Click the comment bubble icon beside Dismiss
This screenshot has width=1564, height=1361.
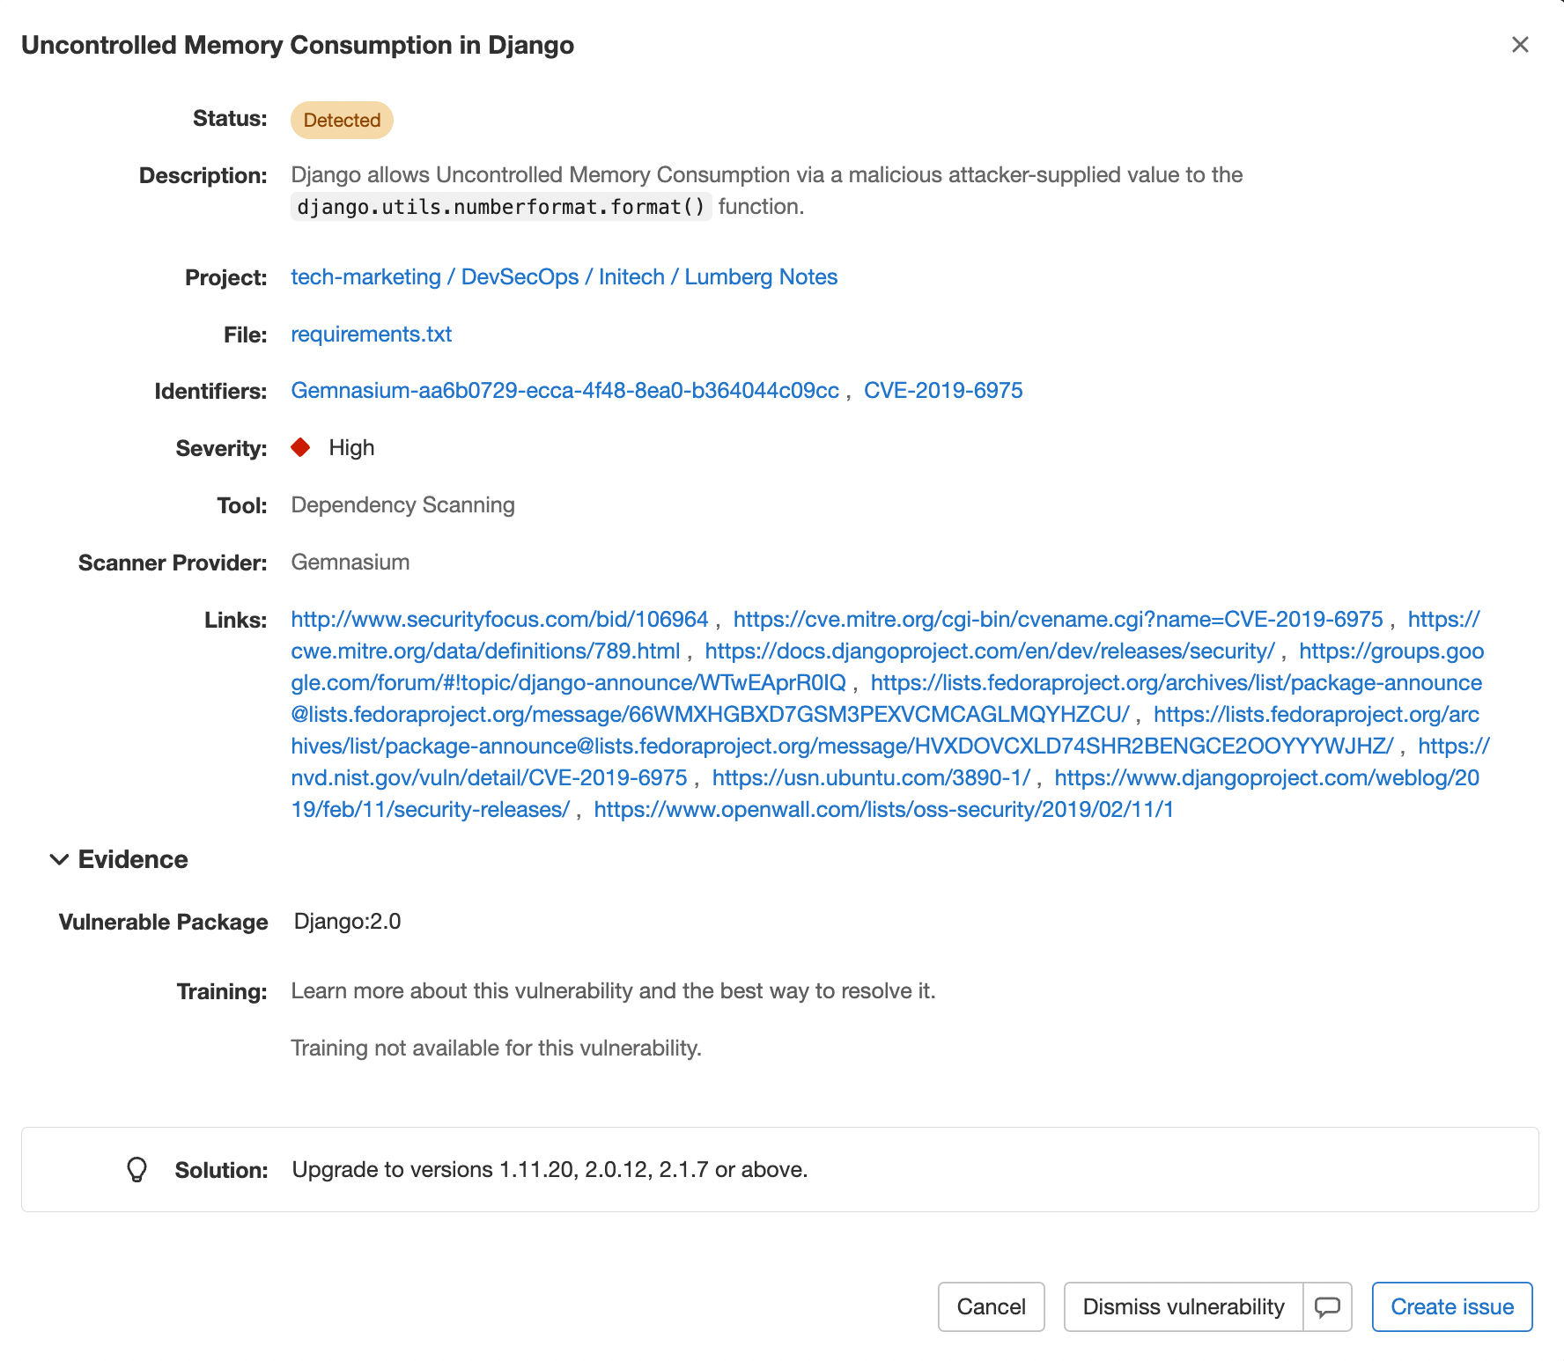1327,1307
